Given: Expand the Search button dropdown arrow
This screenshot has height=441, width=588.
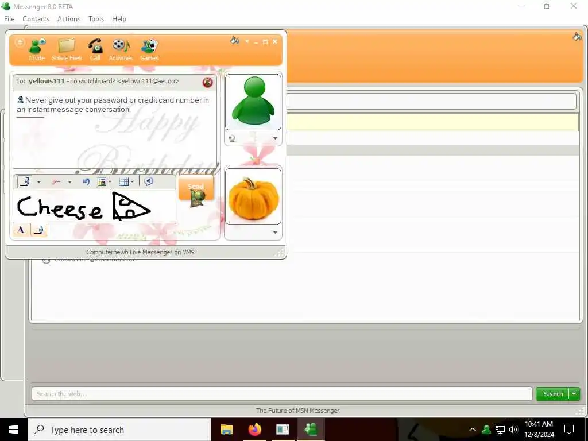Looking at the screenshot, I should point(574,394).
